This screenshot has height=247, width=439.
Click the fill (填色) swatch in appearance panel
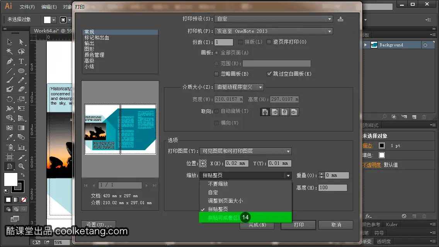(381, 155)
